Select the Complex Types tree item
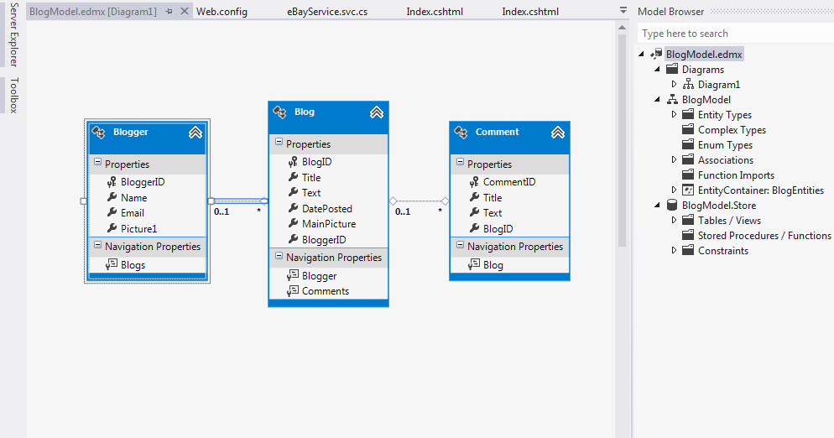This screenshot has width=834, height=438. (x=732, y=129)
